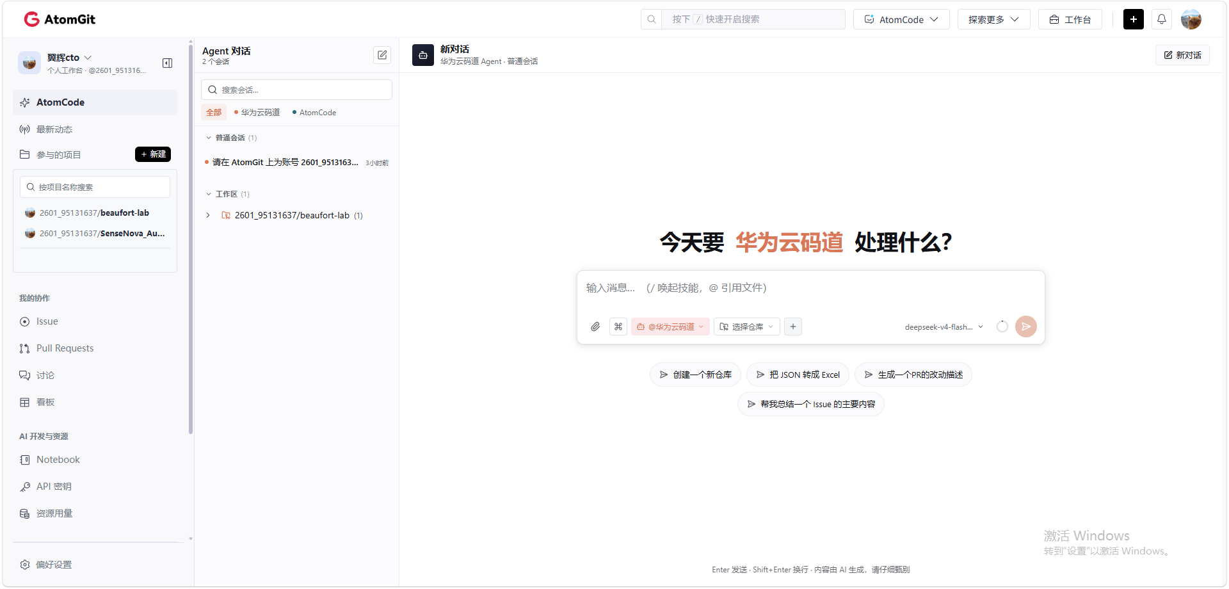The width and height of the screenshot is (1229, 589).
Task: Click the sidebar vertical scrollbar
Action: coord(191,240)
